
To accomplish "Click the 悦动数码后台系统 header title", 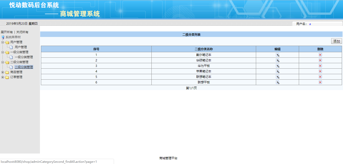I will pyautogui.click(x=34, y=5).
